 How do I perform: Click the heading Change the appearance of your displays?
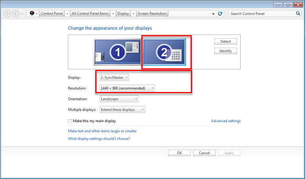click(x=110, y=28)
